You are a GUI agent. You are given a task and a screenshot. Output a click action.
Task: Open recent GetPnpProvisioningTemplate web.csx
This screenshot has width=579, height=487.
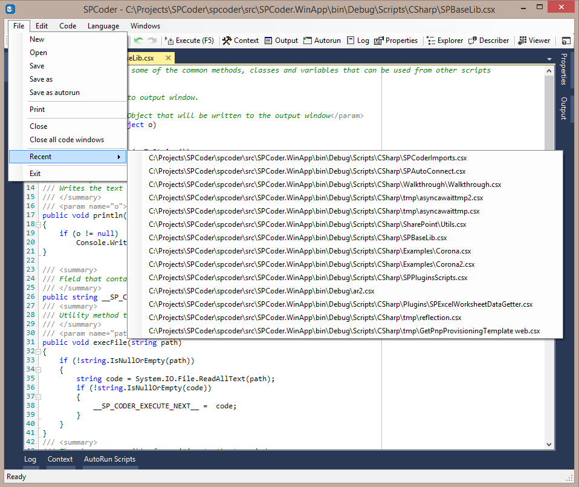pos(345,331)
